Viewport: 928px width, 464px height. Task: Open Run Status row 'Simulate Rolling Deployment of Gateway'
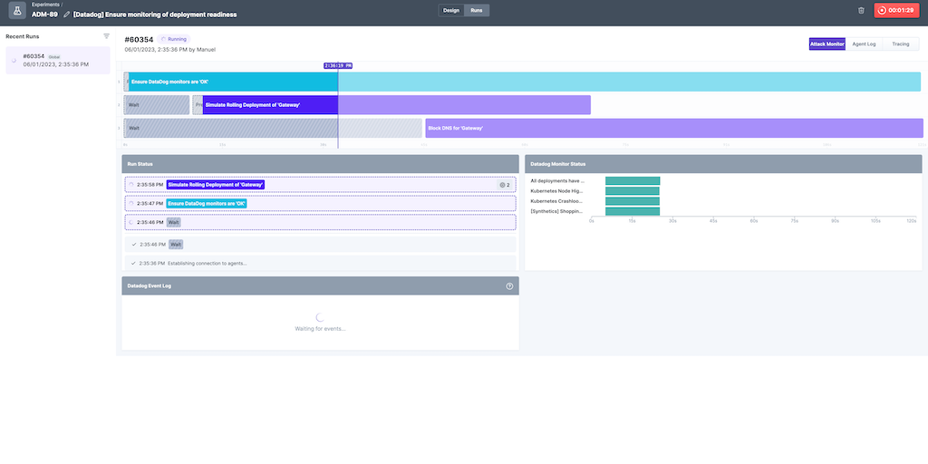point(320,185)
